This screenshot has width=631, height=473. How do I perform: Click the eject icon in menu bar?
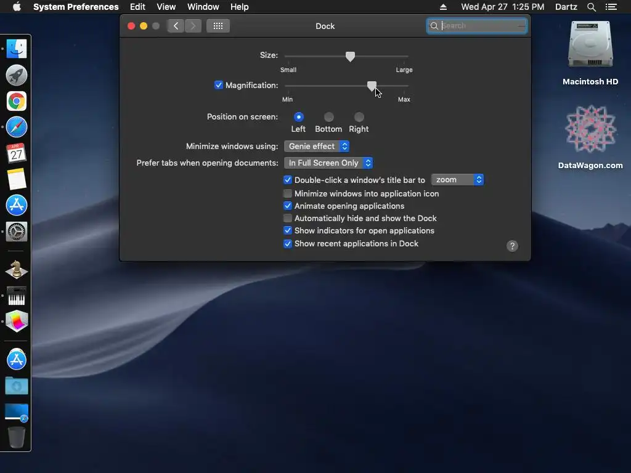[443, 7]
